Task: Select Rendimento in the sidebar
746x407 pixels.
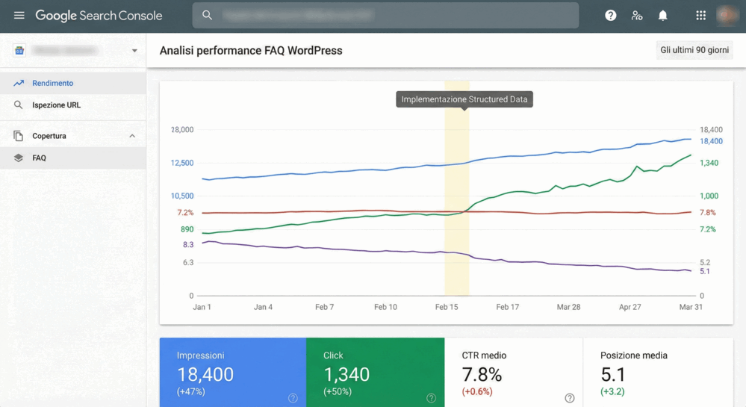Action: point(72,83)
